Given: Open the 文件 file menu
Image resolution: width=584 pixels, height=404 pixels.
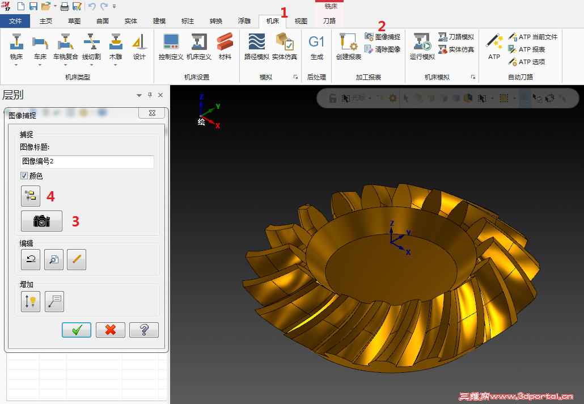Looking at the screenshot, I should click(x=15, y=21).
